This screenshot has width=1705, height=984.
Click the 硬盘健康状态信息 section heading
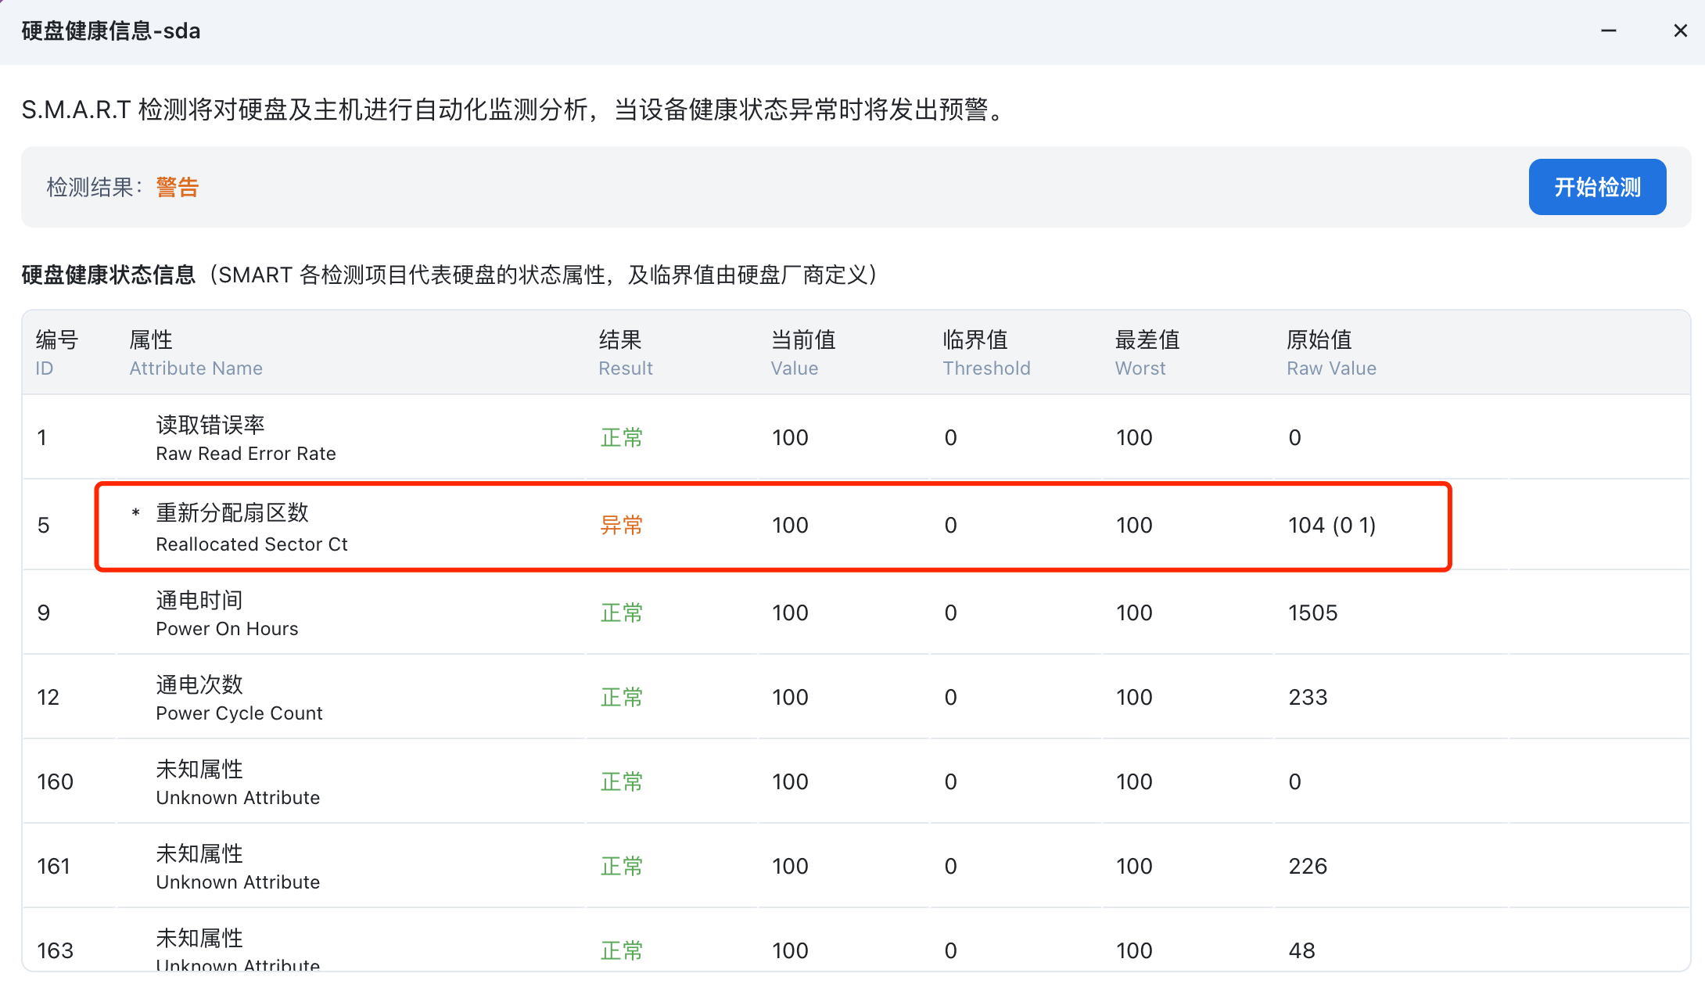109,275
